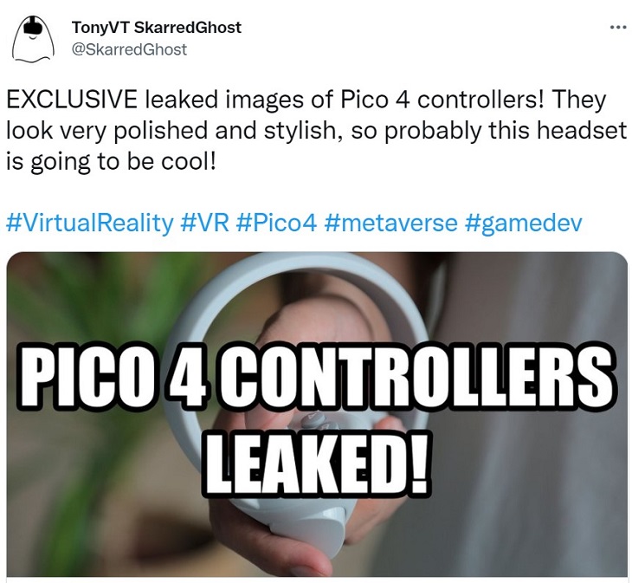Click the tweet text about leaked images
632x583 pixels.
(x=316, y=131)
